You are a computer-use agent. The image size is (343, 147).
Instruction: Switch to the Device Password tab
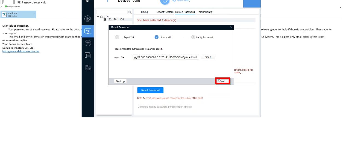pyautogui.click(x=185, y=12)
